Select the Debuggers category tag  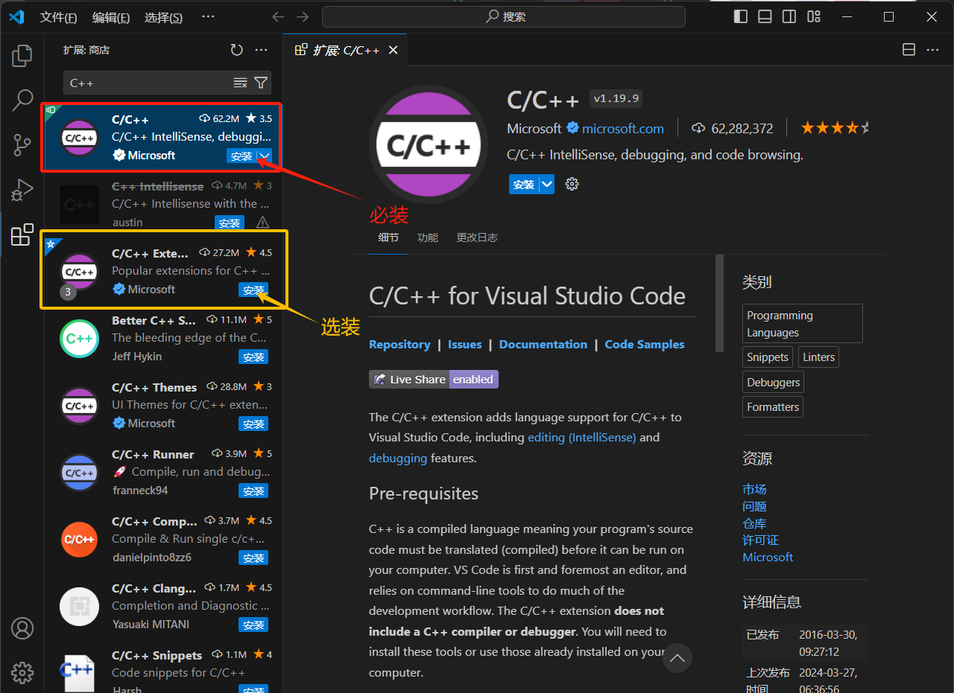point(774,383)
